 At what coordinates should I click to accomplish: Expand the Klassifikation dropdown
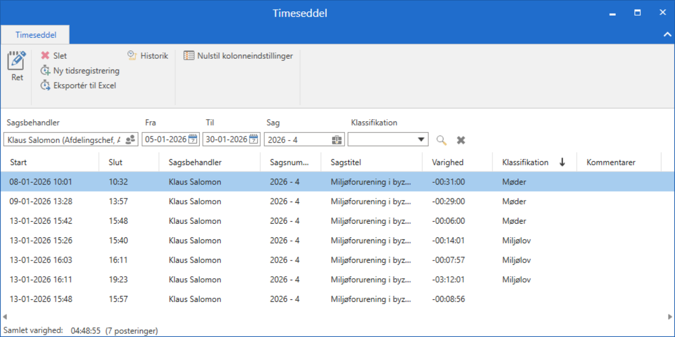pyautogui.click(x=421, y=140)
